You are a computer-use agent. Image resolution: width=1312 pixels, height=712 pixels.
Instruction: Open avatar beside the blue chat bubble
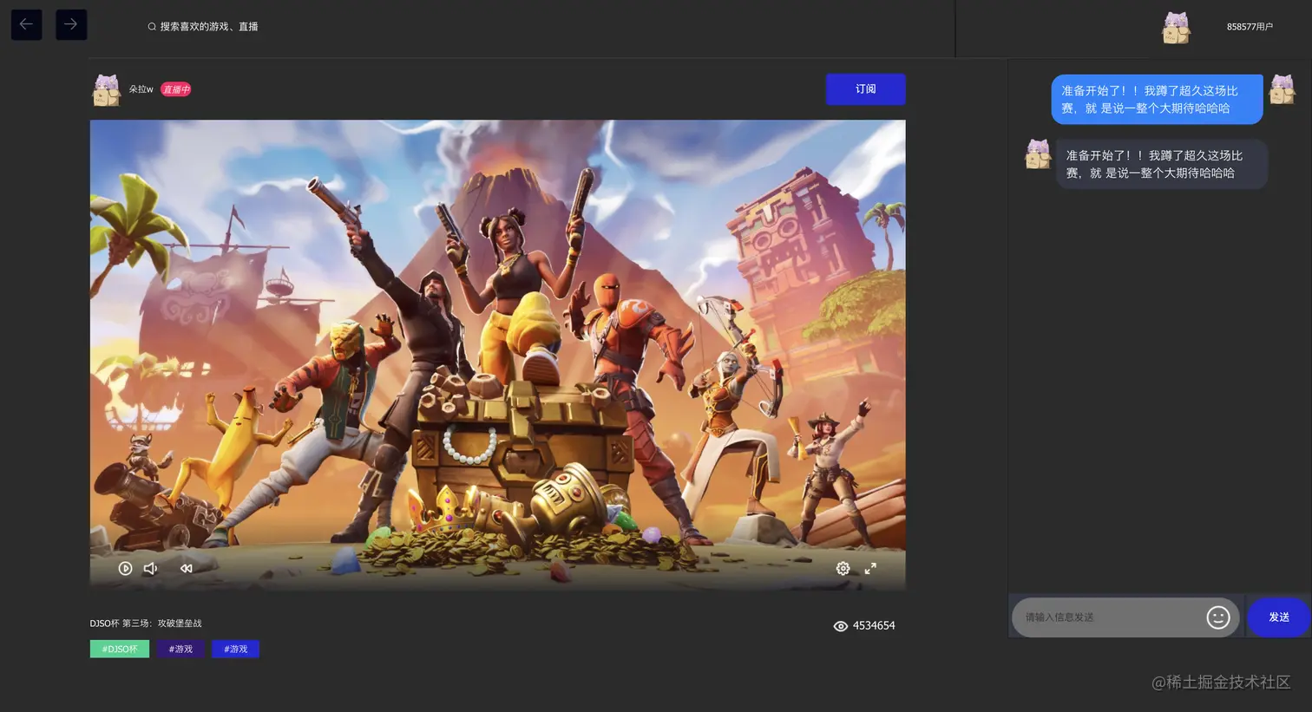pos(1282,90)
